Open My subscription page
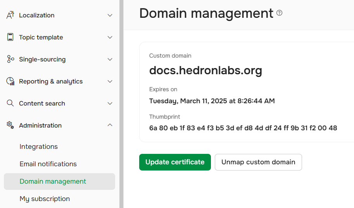This screenshot has width=354, height=208. click(45, 199)
